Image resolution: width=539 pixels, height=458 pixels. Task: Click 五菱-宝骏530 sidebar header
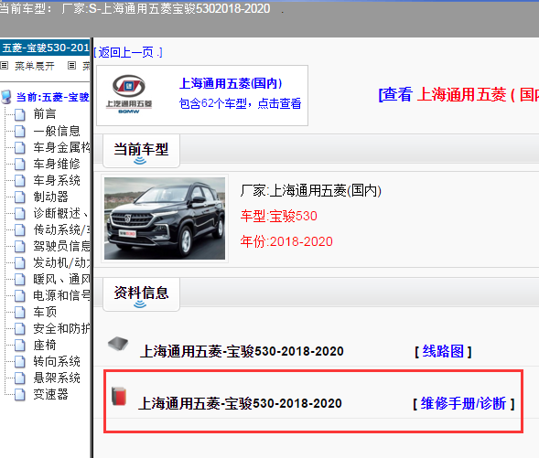[45, 48]
